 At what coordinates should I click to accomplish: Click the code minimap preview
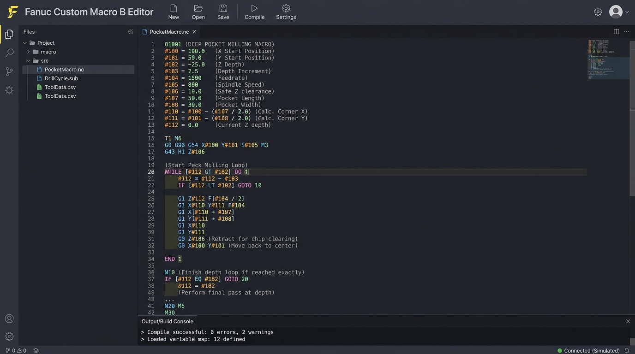coord(608,59)
